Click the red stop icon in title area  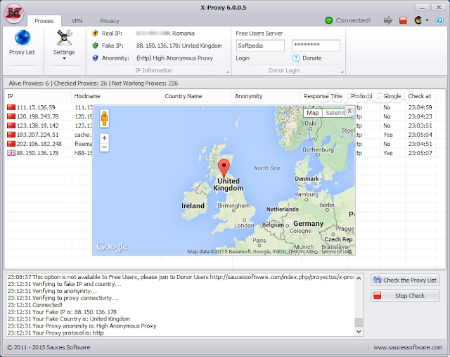coord(403,20)
